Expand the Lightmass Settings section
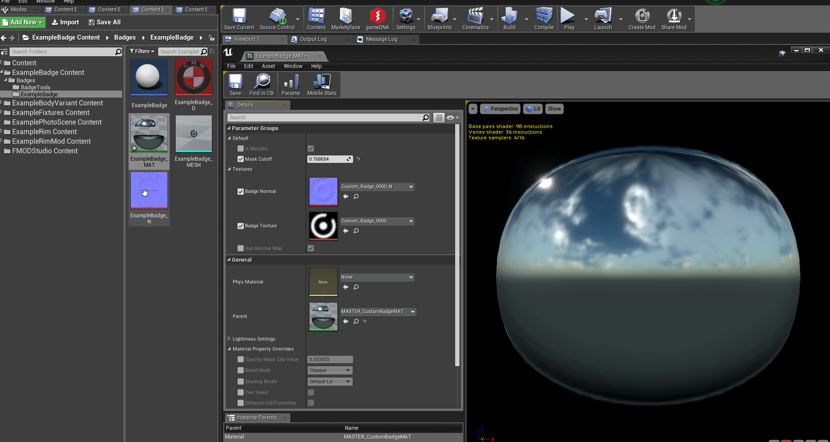830x442 pixels. pos(229,339)
